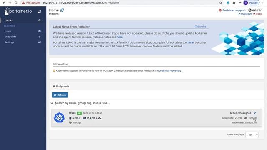Open release notes 'here' link

point(119,37)
